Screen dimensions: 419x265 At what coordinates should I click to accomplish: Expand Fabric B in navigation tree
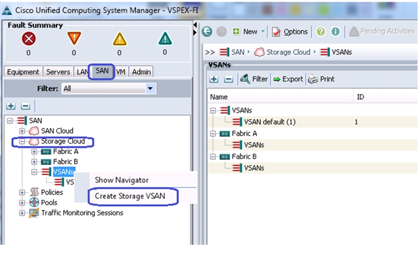34,162
